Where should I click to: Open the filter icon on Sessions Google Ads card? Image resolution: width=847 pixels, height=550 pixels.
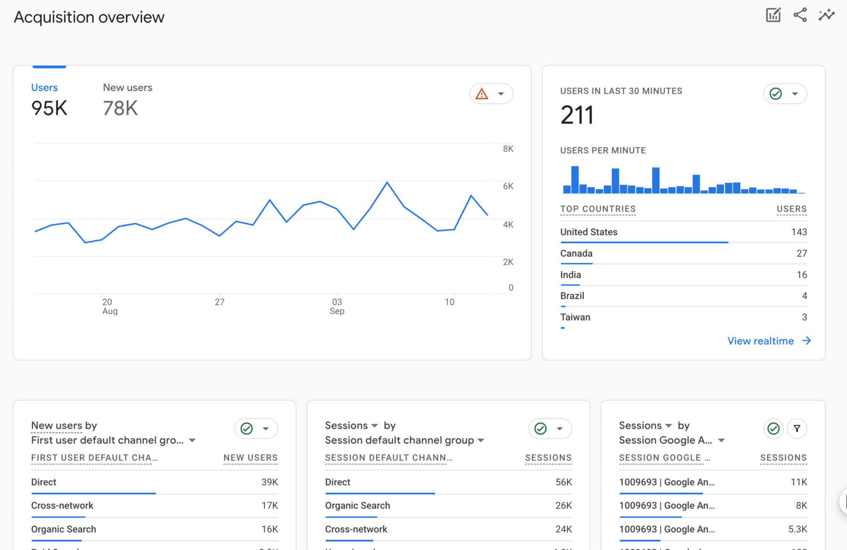797,429
